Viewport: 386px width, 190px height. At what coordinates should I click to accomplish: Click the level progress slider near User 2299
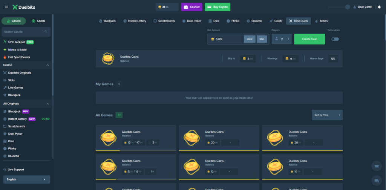(x=339, y=7)
